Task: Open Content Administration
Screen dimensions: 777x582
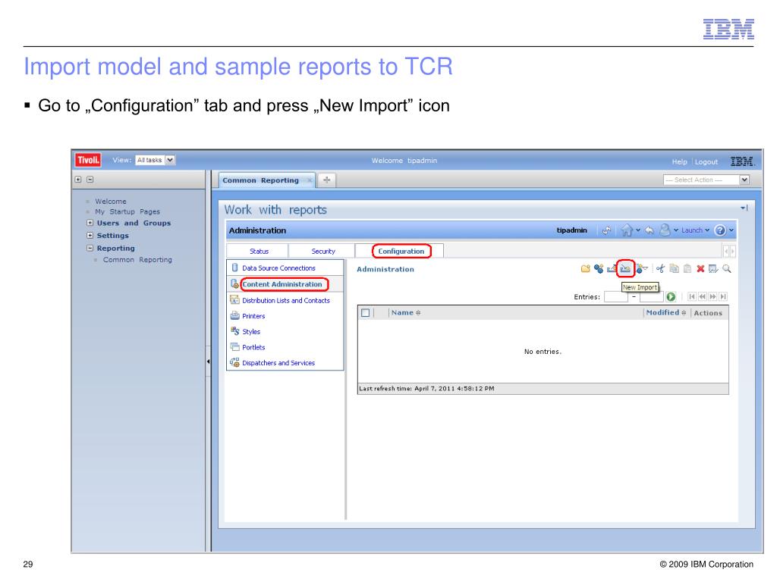Action: coord(282,284)
